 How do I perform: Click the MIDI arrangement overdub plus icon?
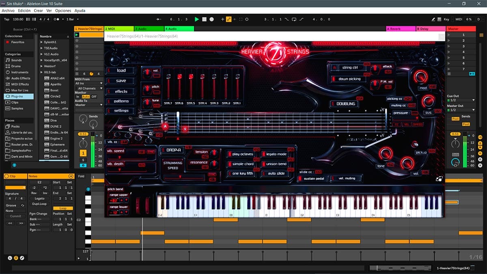pos(222,19)
